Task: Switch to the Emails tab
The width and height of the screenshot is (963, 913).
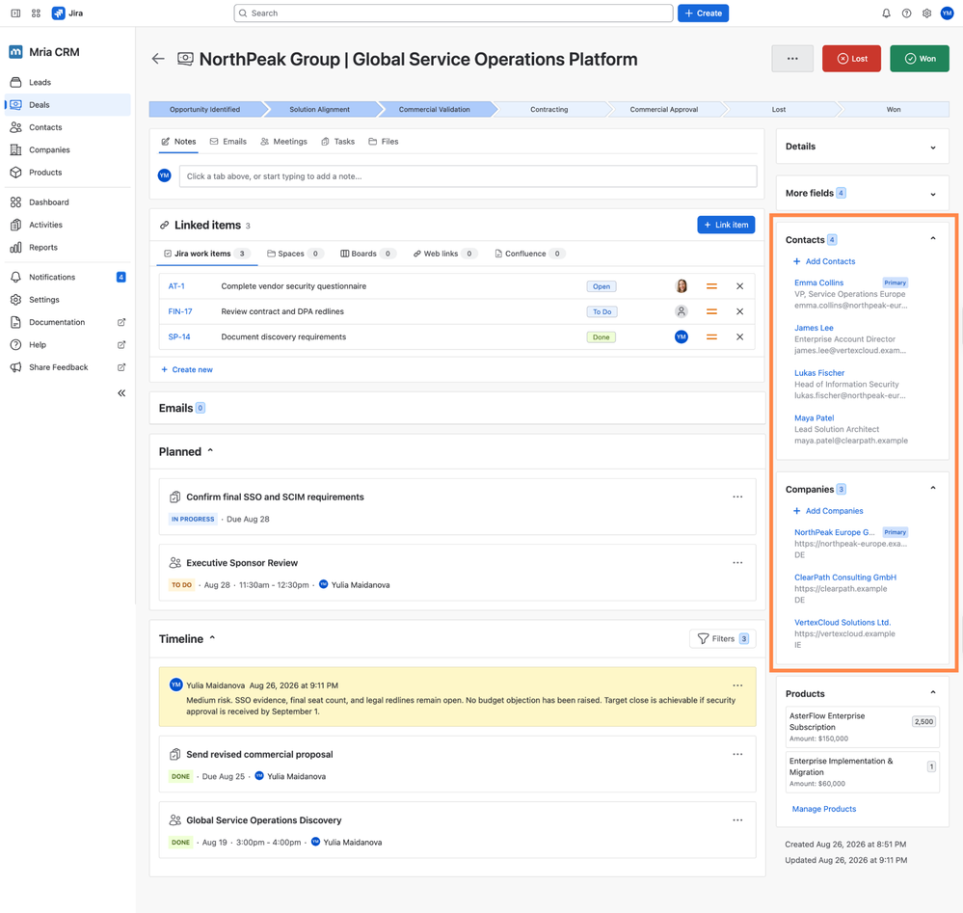Action: (228, 142)
